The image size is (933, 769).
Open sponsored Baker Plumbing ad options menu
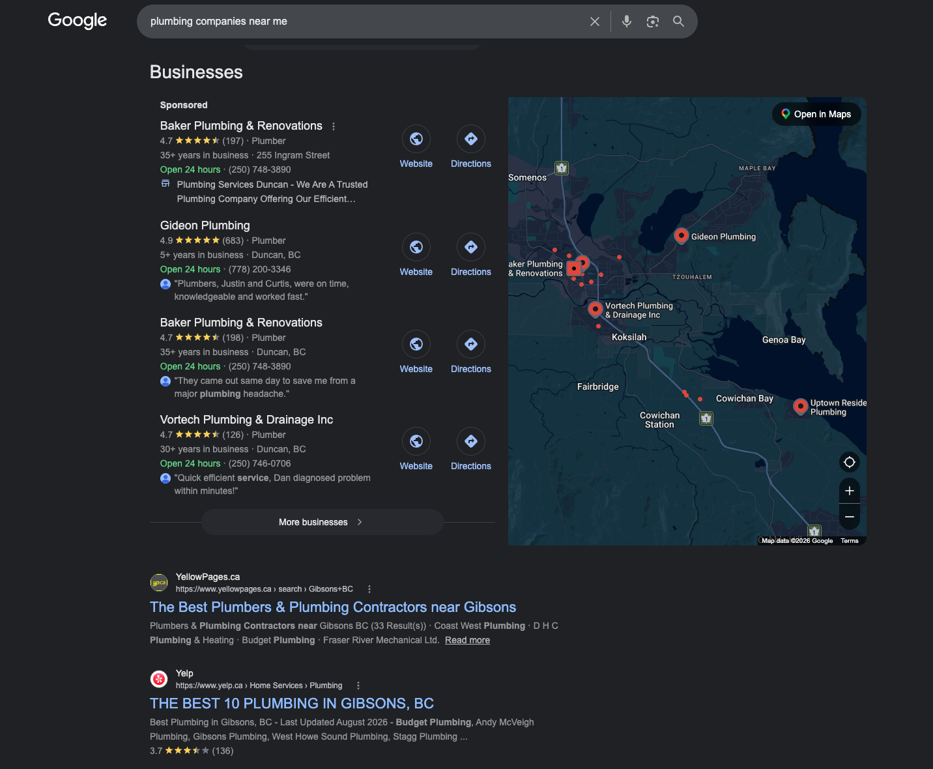click(x=334, y=126)
